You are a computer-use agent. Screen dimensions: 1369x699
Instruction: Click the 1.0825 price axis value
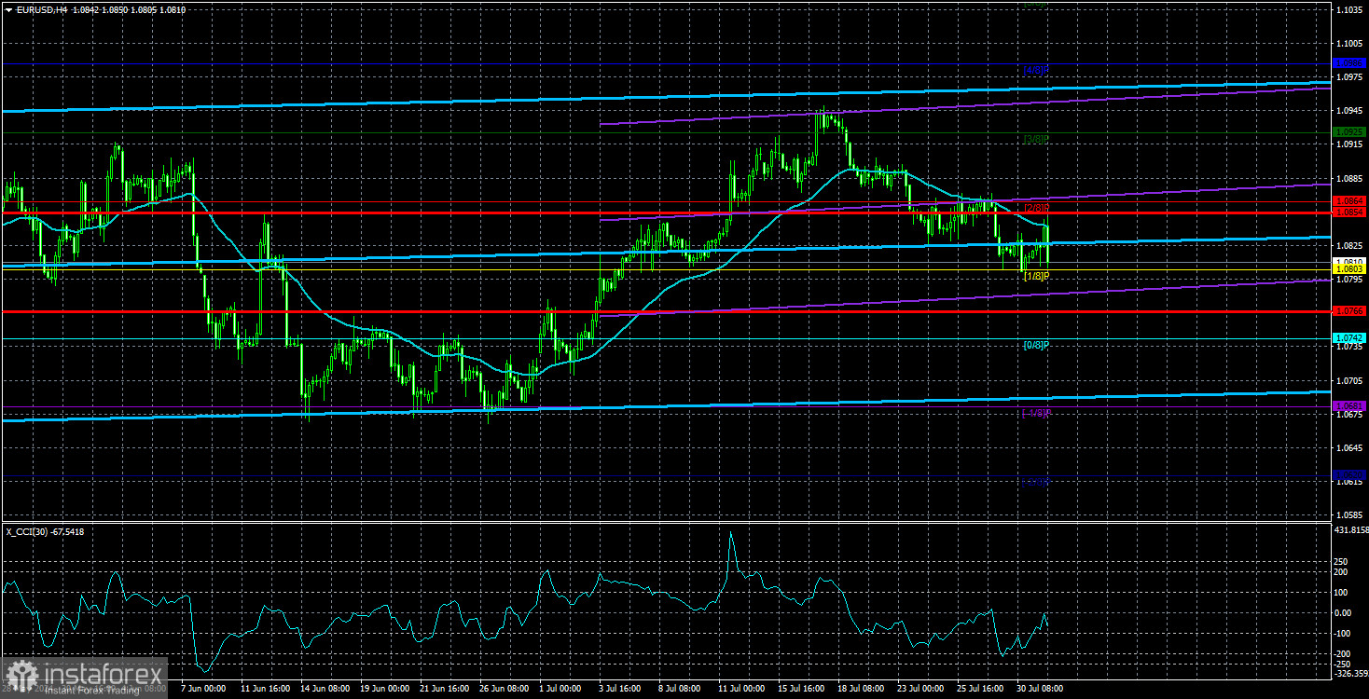coord(1349,245)
